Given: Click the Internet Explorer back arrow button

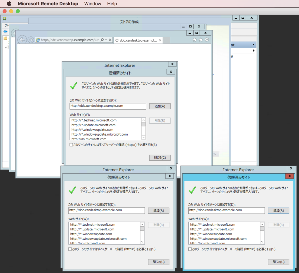Looking at the screenshot, I should 22,40.
